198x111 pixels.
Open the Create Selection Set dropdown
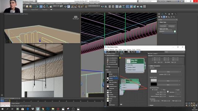(x=94, y=6)
